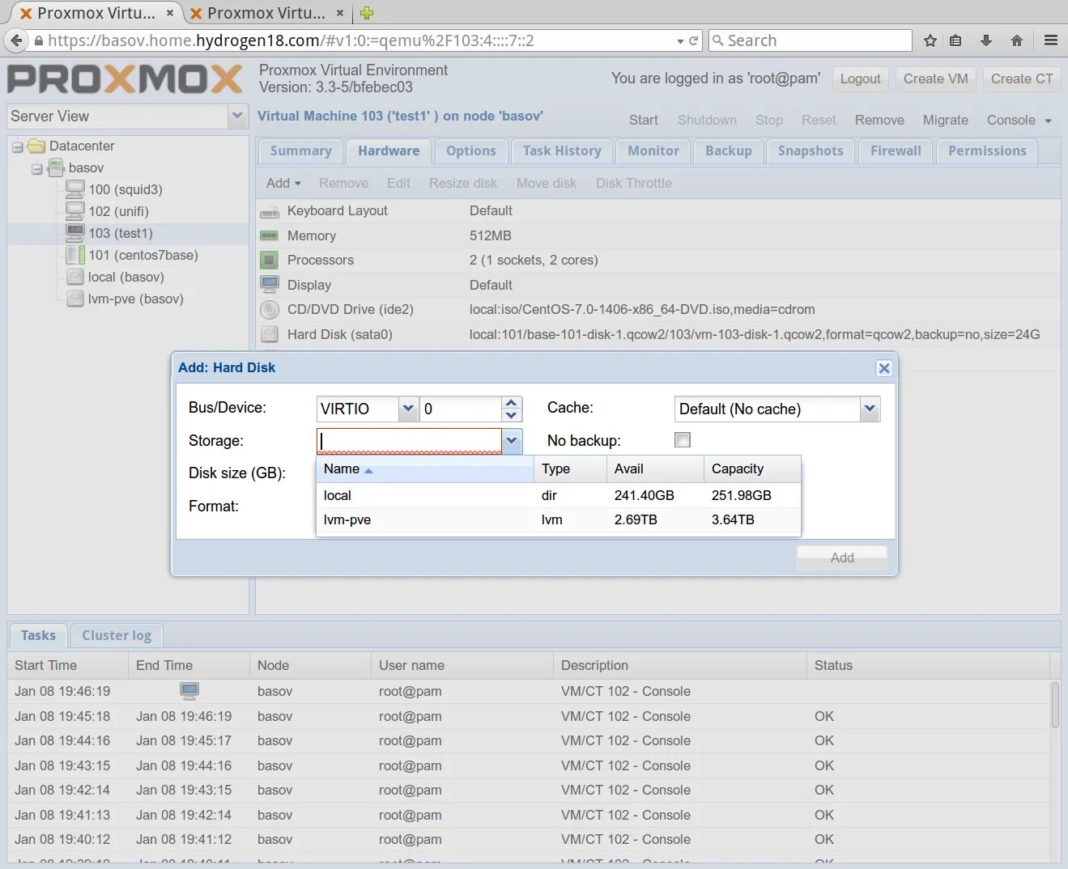Click Start for the virtual machine
The width and height of the screenshot is (1068, 869).
click(644, 121)
